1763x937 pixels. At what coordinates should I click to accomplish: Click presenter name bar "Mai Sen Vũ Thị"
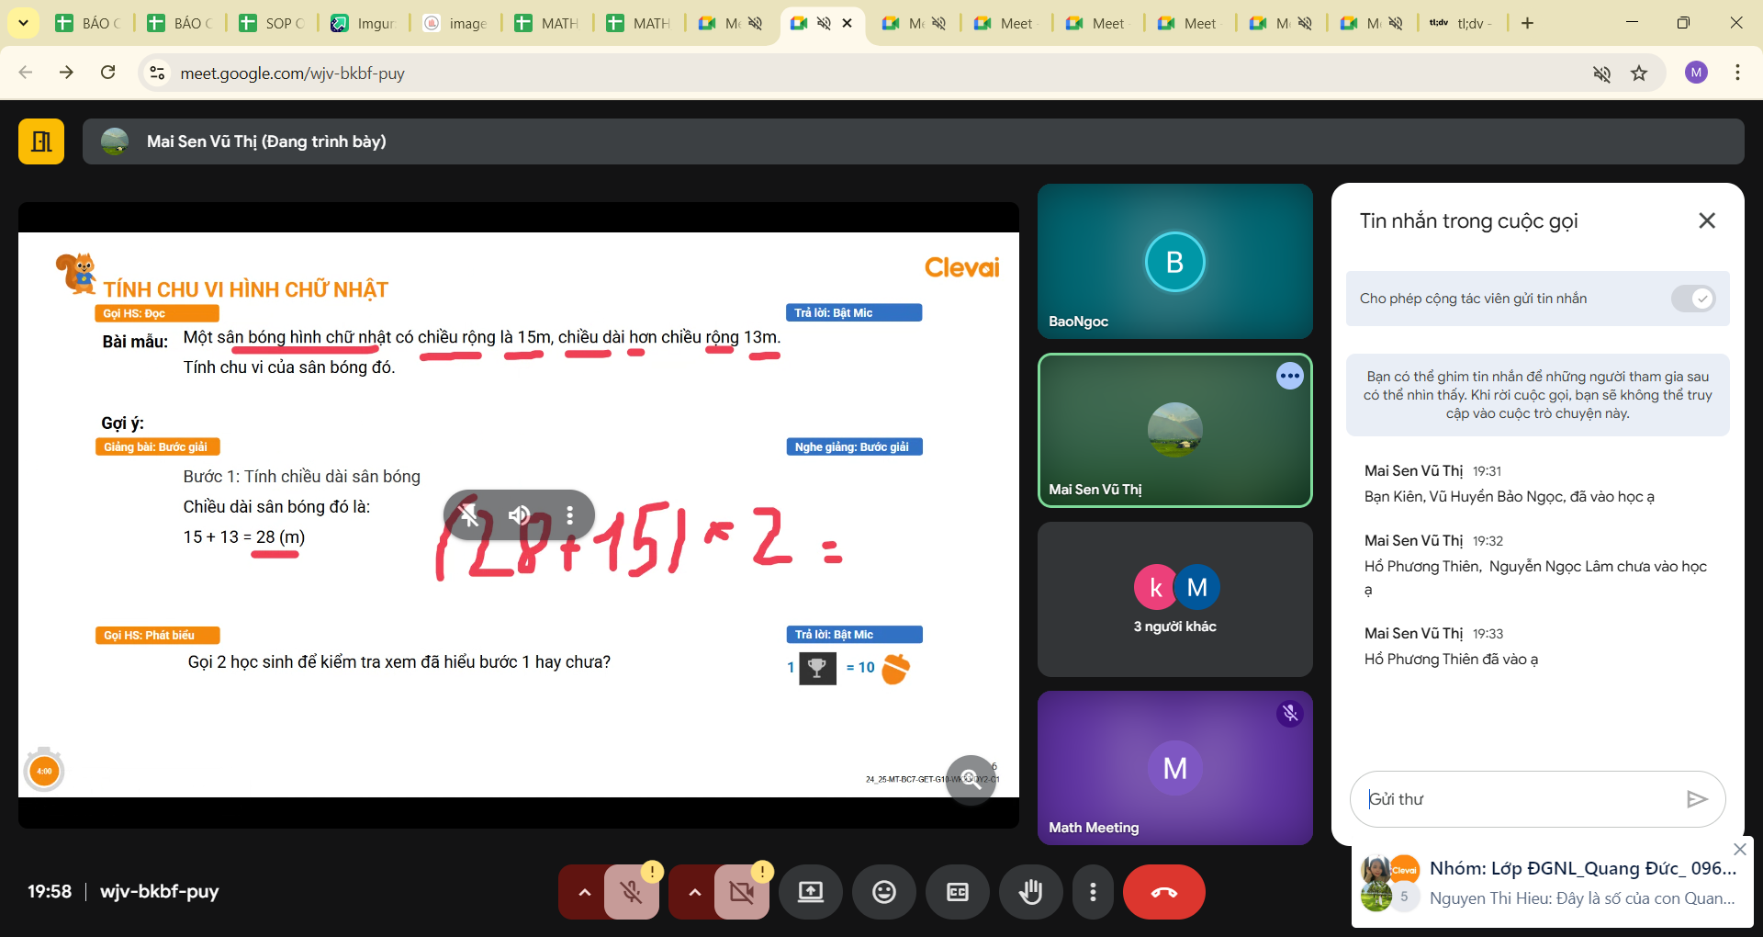(x=914, y=141)
